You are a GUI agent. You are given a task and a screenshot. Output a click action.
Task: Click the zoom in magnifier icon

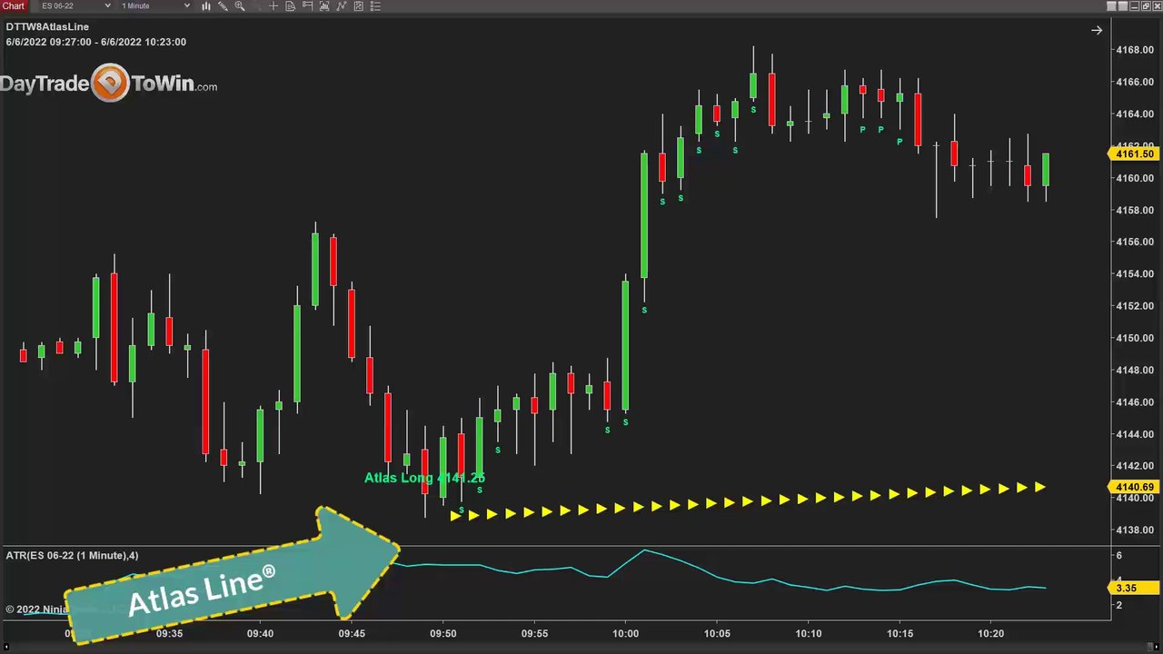[240, 5]
